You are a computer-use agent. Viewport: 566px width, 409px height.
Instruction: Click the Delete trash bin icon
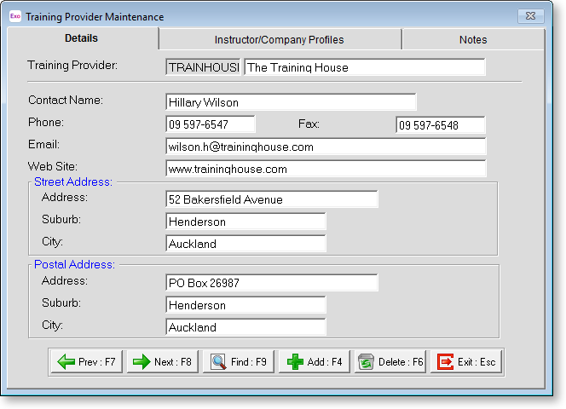tap(367, 362)
